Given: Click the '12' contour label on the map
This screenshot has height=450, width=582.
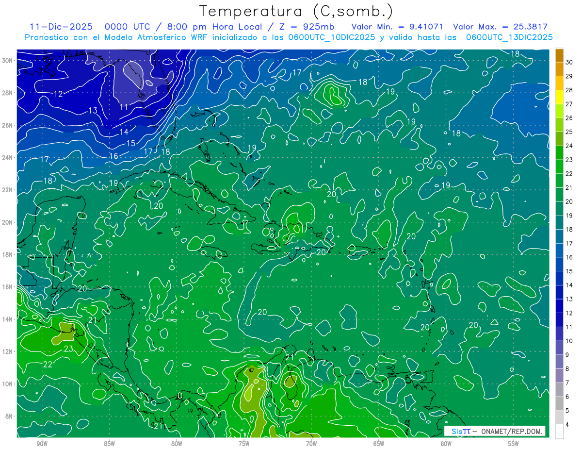Looking at the screenshot, I should click(58, 94).
